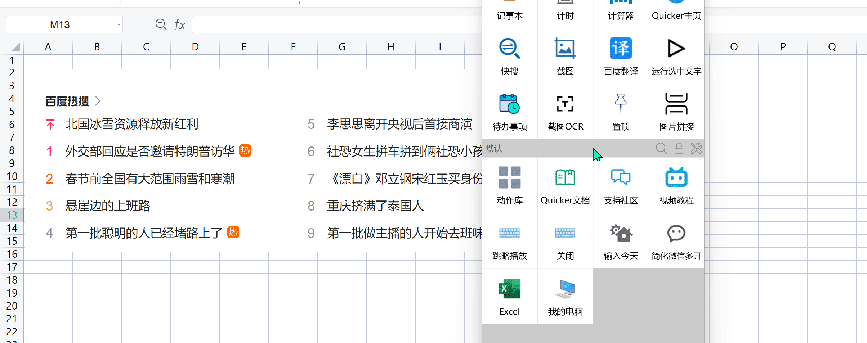
Task: Select row 20 header
Action: pyautogui.click(x=12, y=306)
